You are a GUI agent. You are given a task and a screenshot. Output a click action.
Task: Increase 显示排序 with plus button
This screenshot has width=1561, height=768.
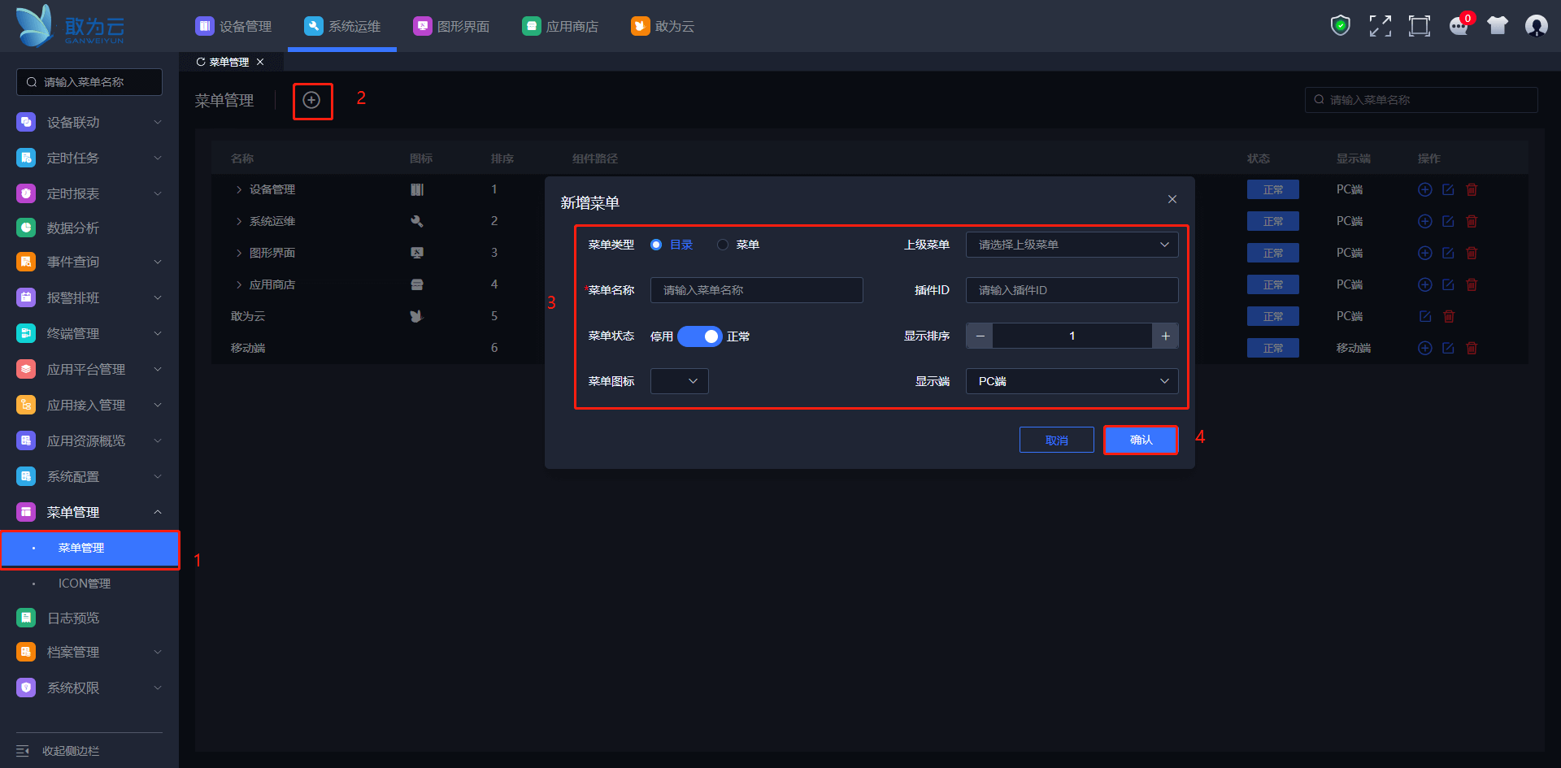1165,336
